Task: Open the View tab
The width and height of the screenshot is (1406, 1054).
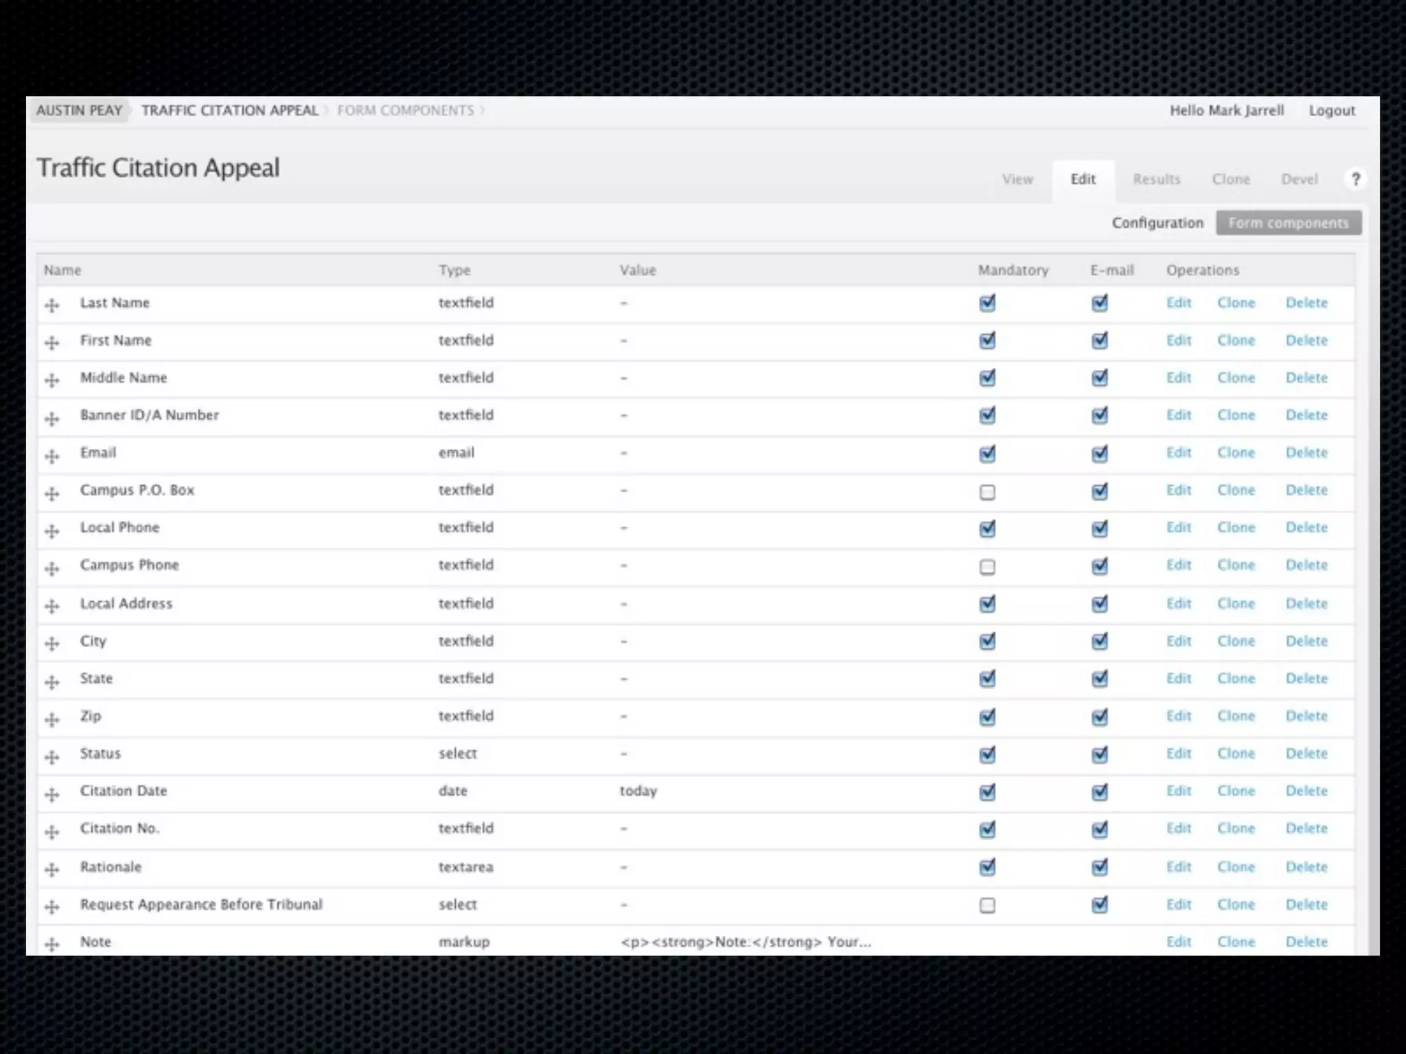Action: point(1017,179)
